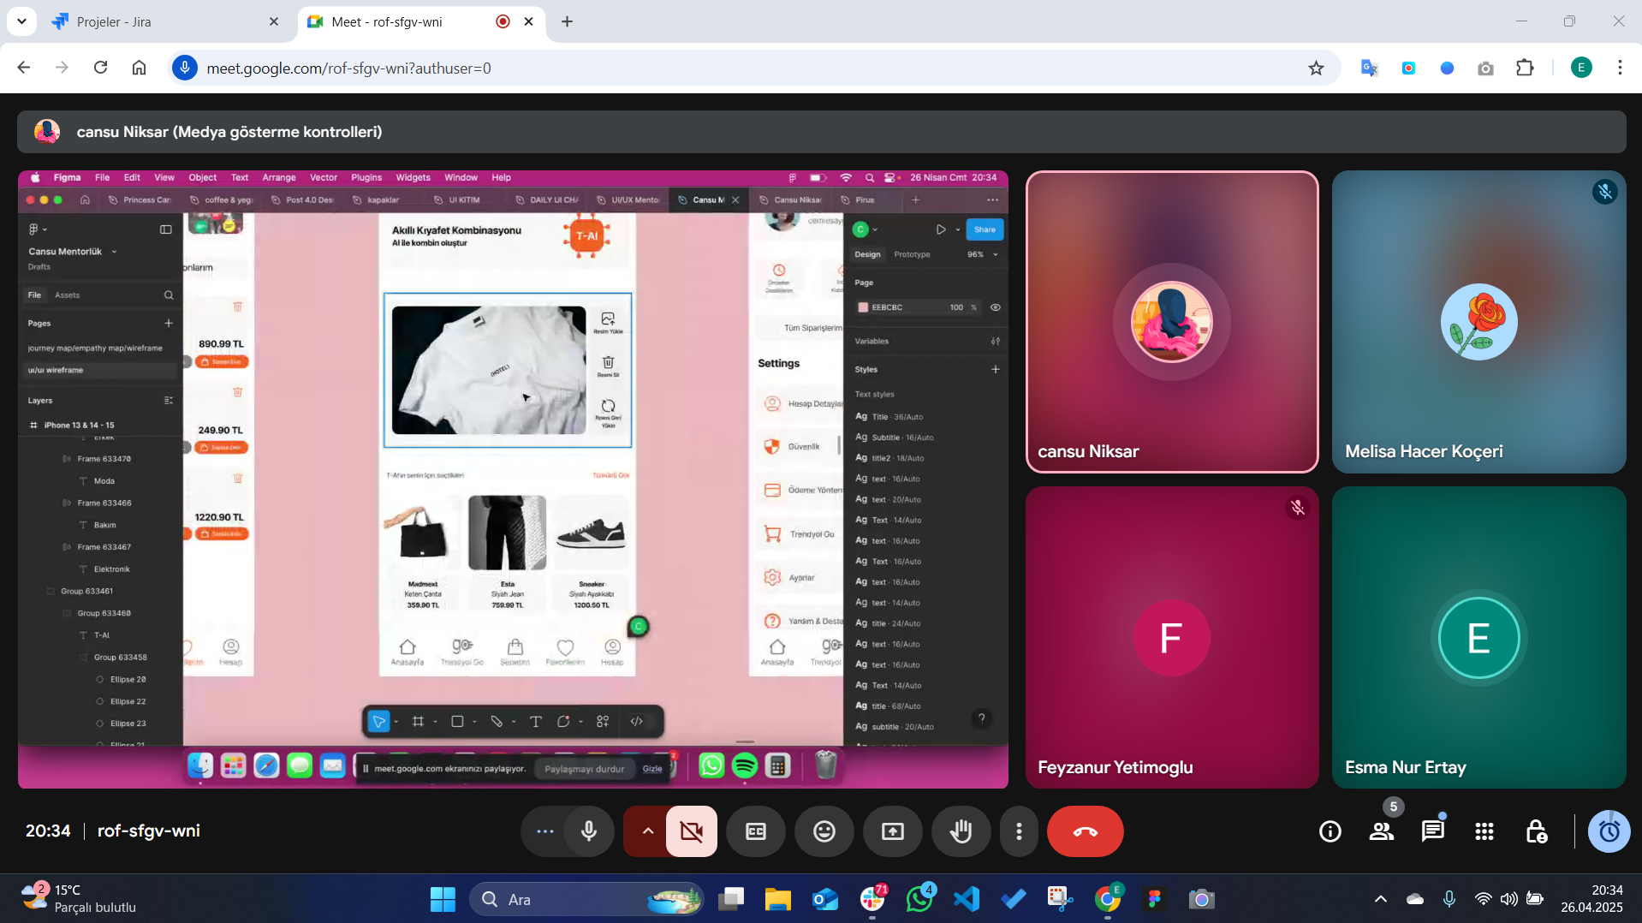Bookmark this page with the star

click(x=1316, y=68)
